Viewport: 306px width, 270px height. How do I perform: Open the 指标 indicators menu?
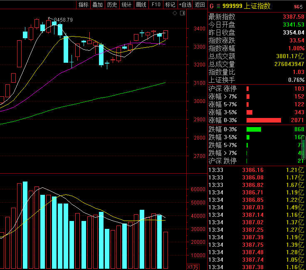pos(84,5)
